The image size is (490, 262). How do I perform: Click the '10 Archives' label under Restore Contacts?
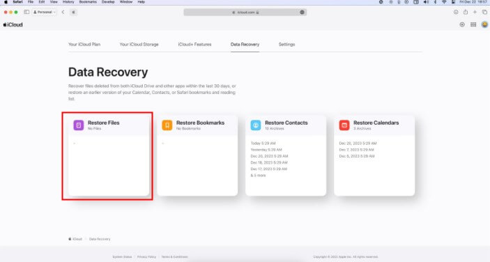pos(275,128)
